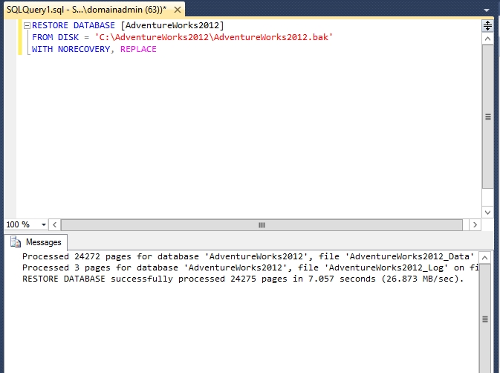Click the editor scroll down arrow
This screenshot has width=500, height=373.
tap(487, 213)
